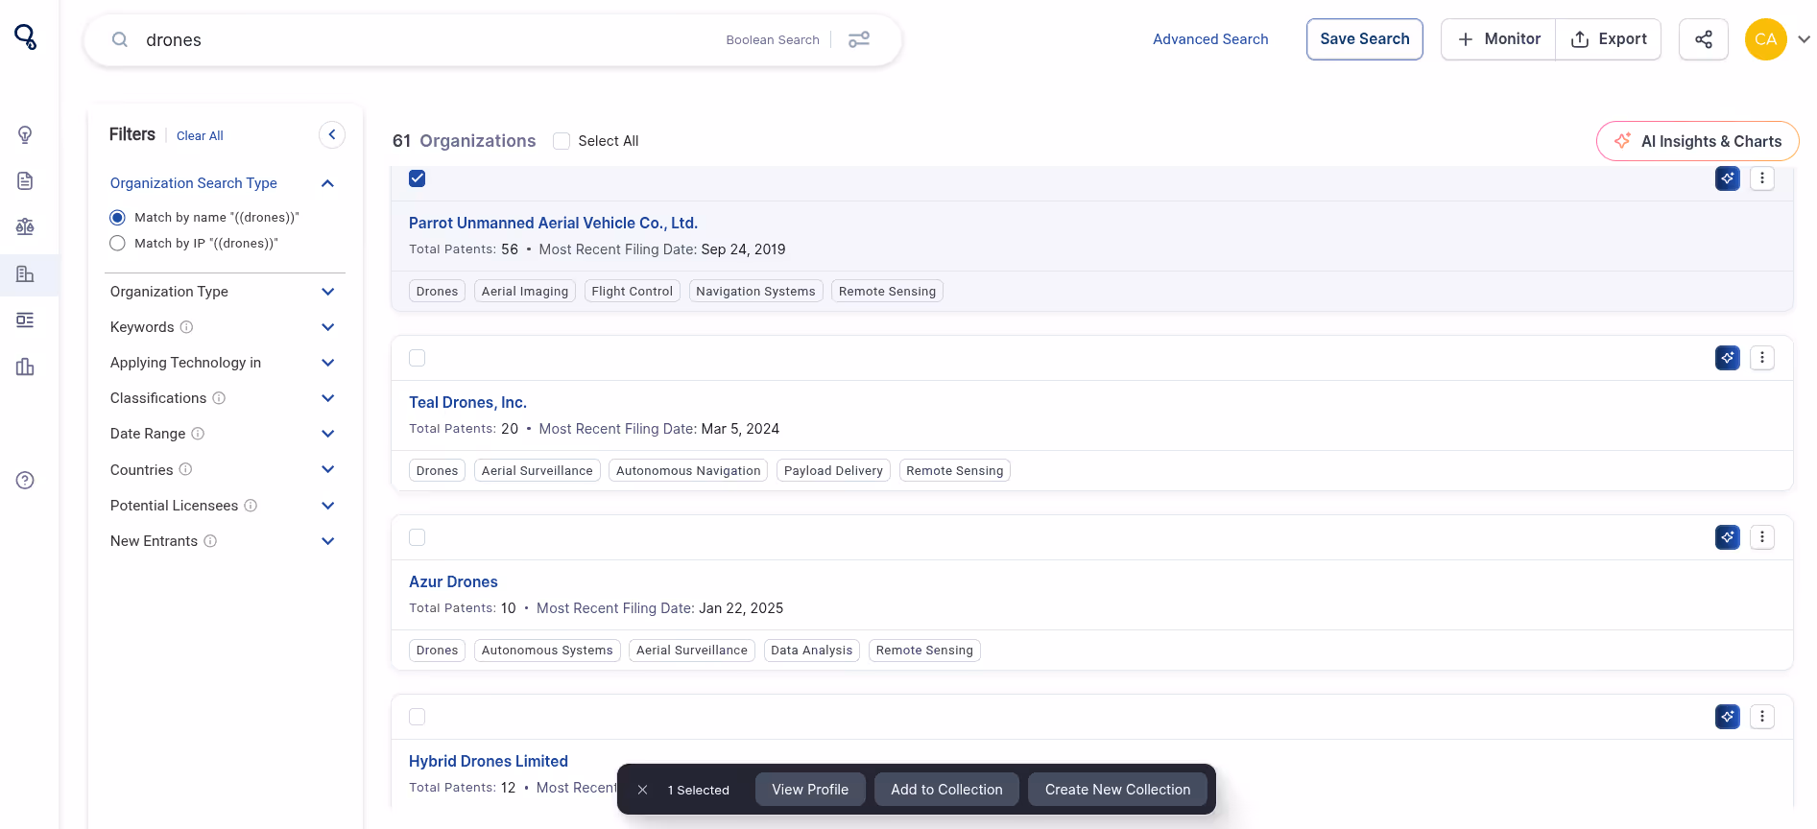Click the Monitor button
The image size is (1817, 829).
(1498, 39)
